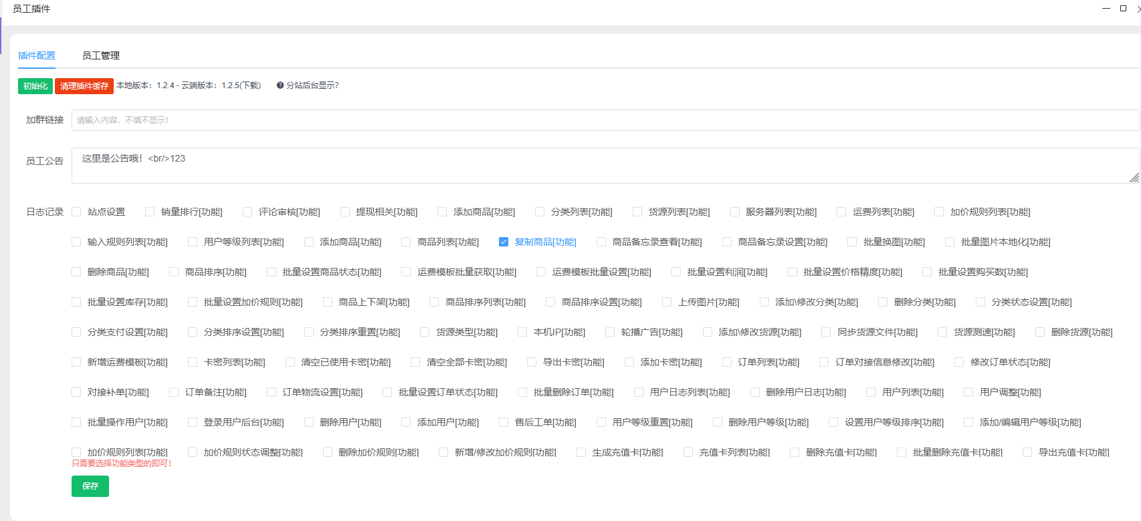Check 销量排行[功能] option
The height and width of the screenshot is (521, 1141).
click(x=150, y=212)
